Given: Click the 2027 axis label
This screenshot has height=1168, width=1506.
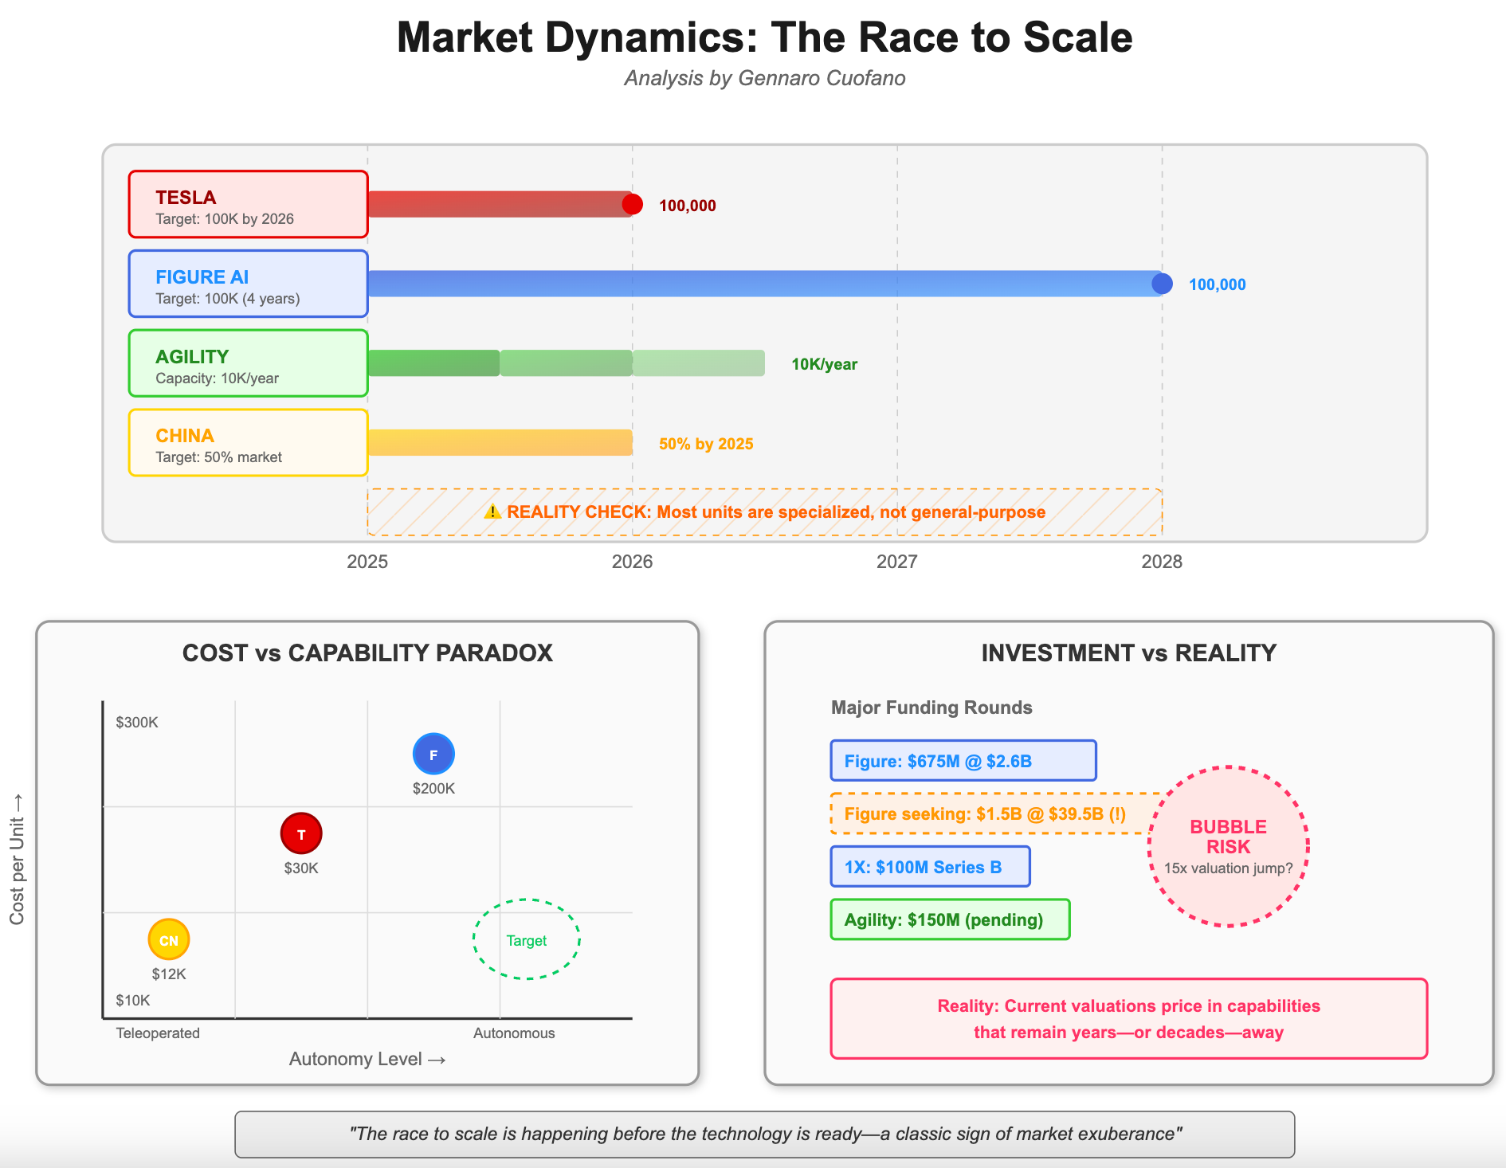Looking at the screenshot, I should pos(897,562).
